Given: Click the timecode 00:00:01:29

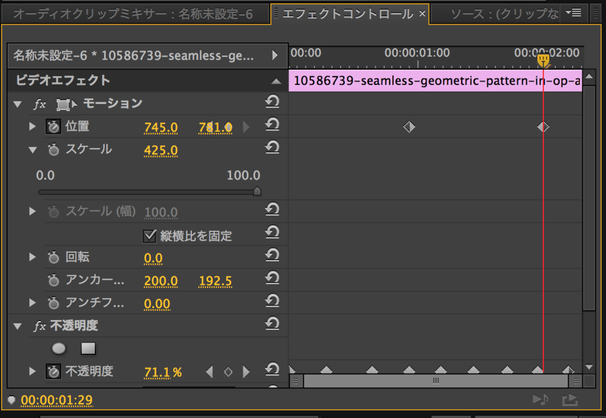Looking at the screenshot, I should tap(57, 400).
